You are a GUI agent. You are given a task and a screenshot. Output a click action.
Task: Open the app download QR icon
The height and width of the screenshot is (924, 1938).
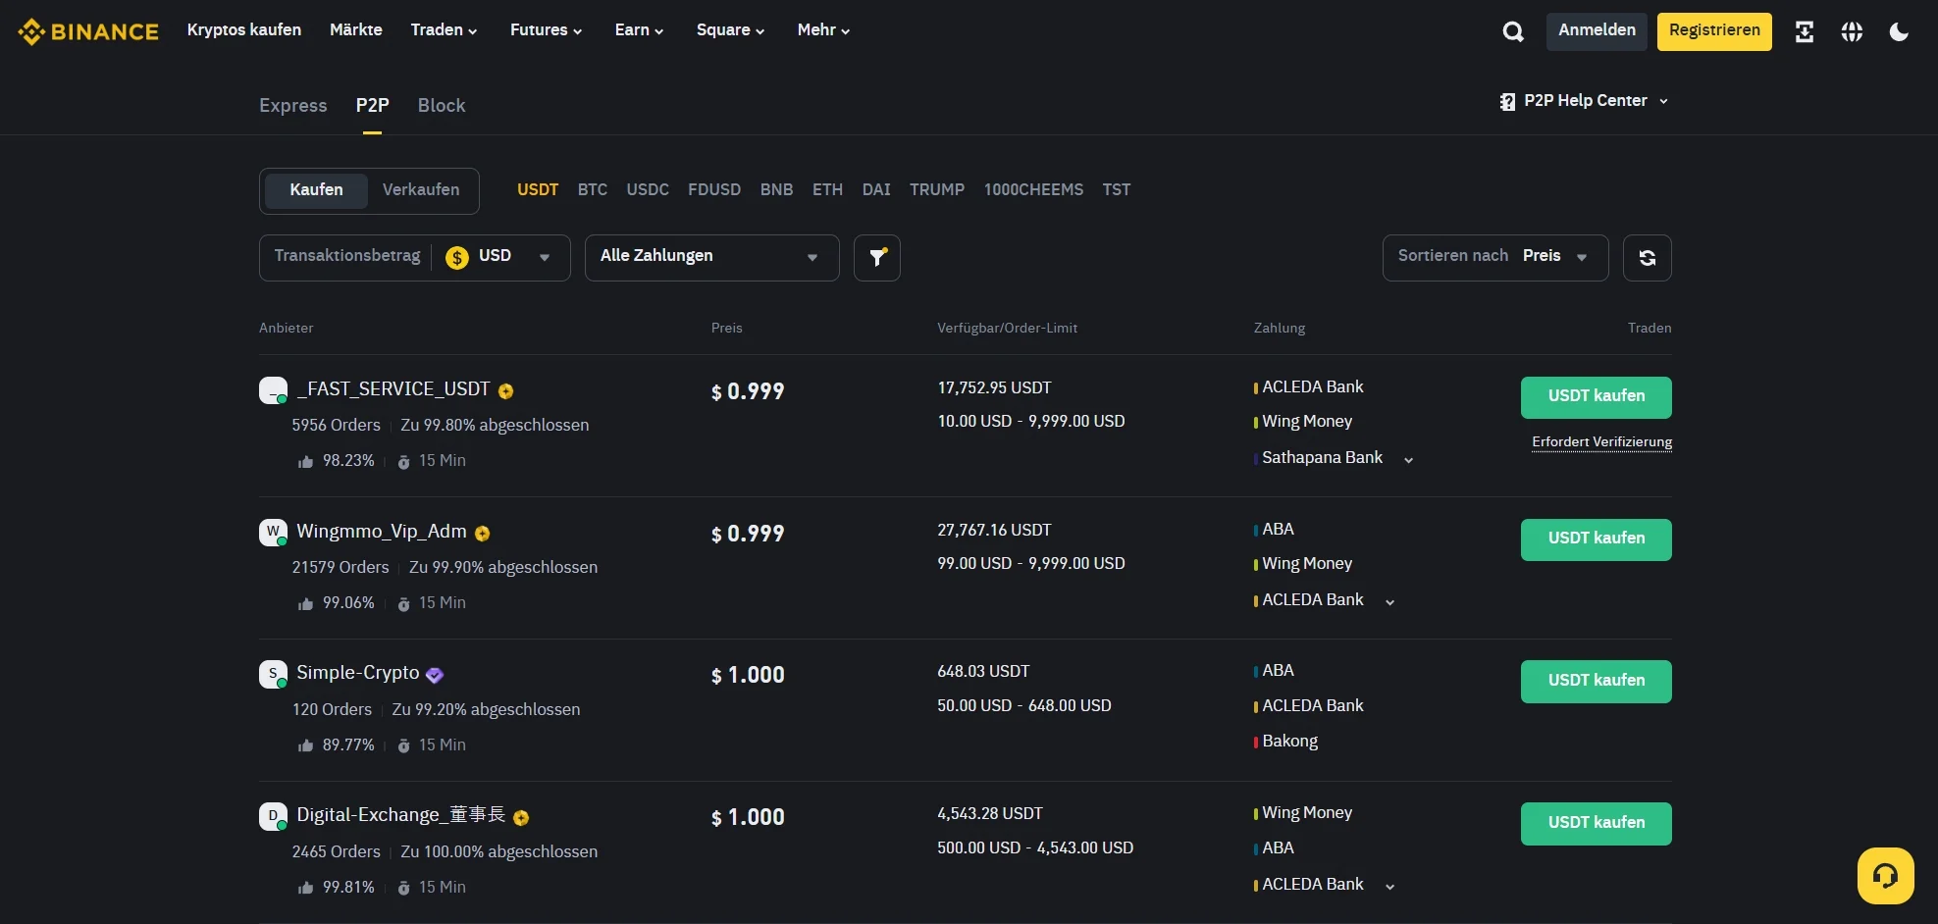coord(1804,31)
